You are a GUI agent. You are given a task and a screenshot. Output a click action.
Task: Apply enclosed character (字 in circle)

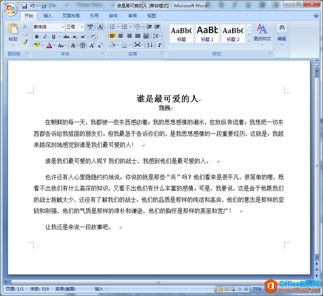tap(83, 45)
